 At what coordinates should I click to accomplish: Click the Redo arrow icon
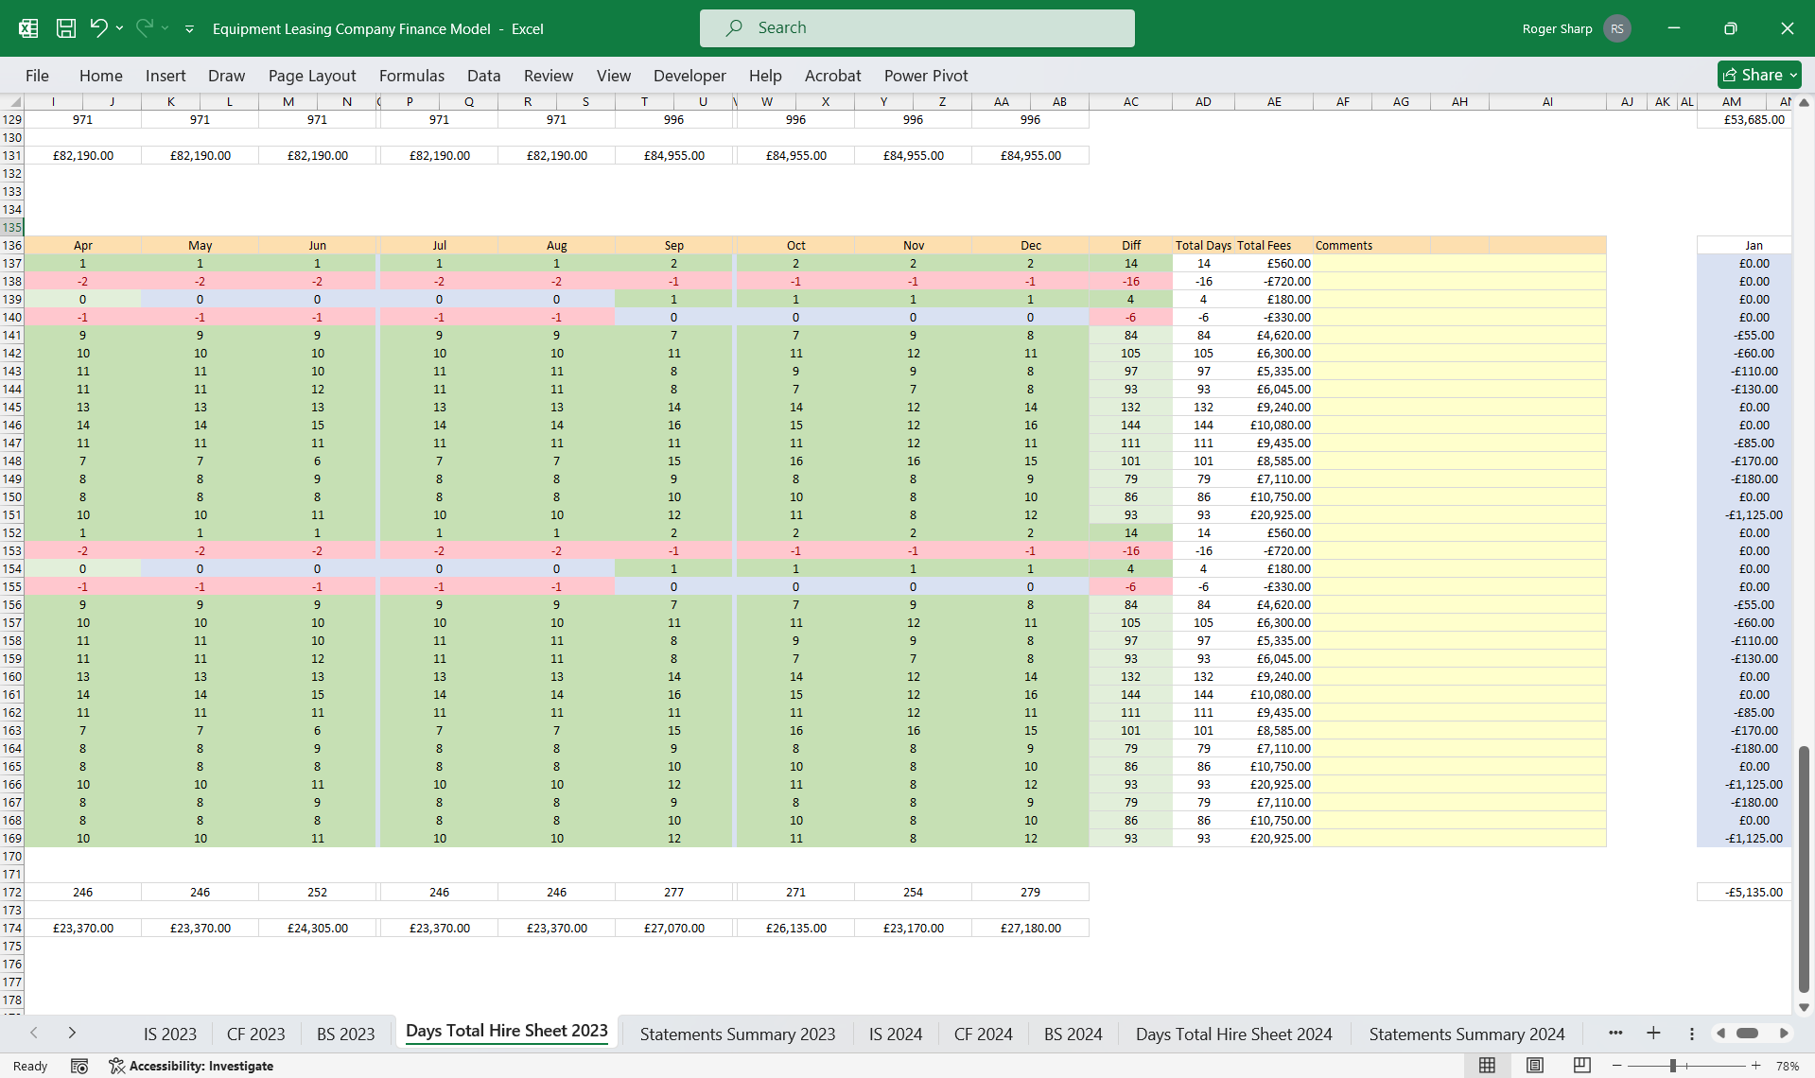(x=144, y=28)
